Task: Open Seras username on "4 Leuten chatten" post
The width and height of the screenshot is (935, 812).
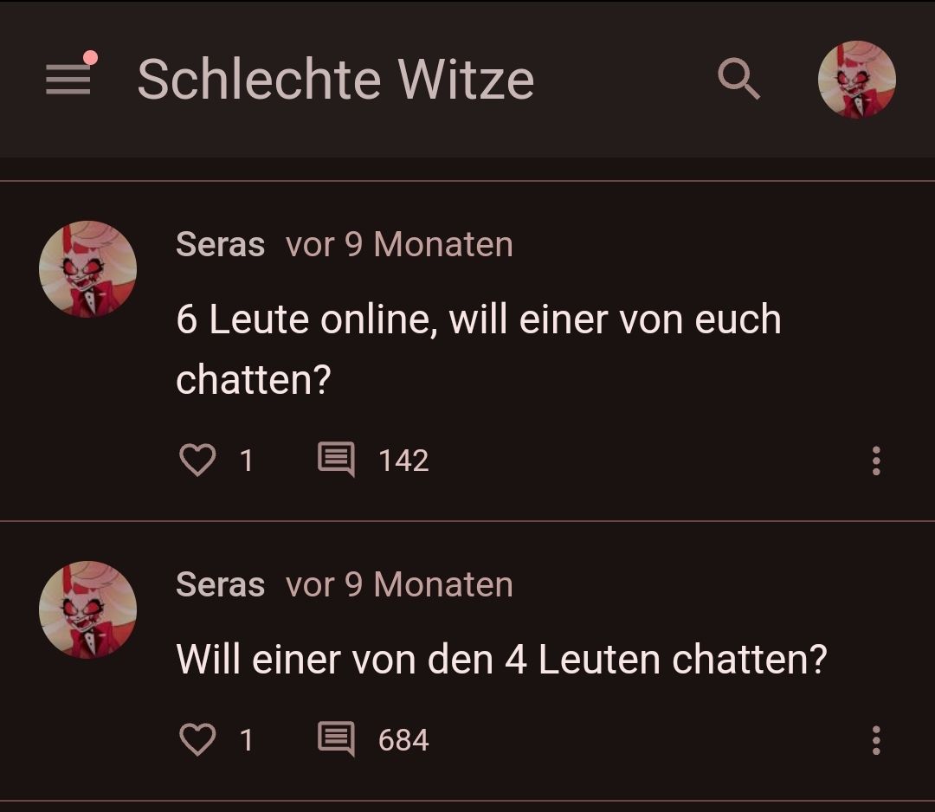Action: click(x=220, y=585)
